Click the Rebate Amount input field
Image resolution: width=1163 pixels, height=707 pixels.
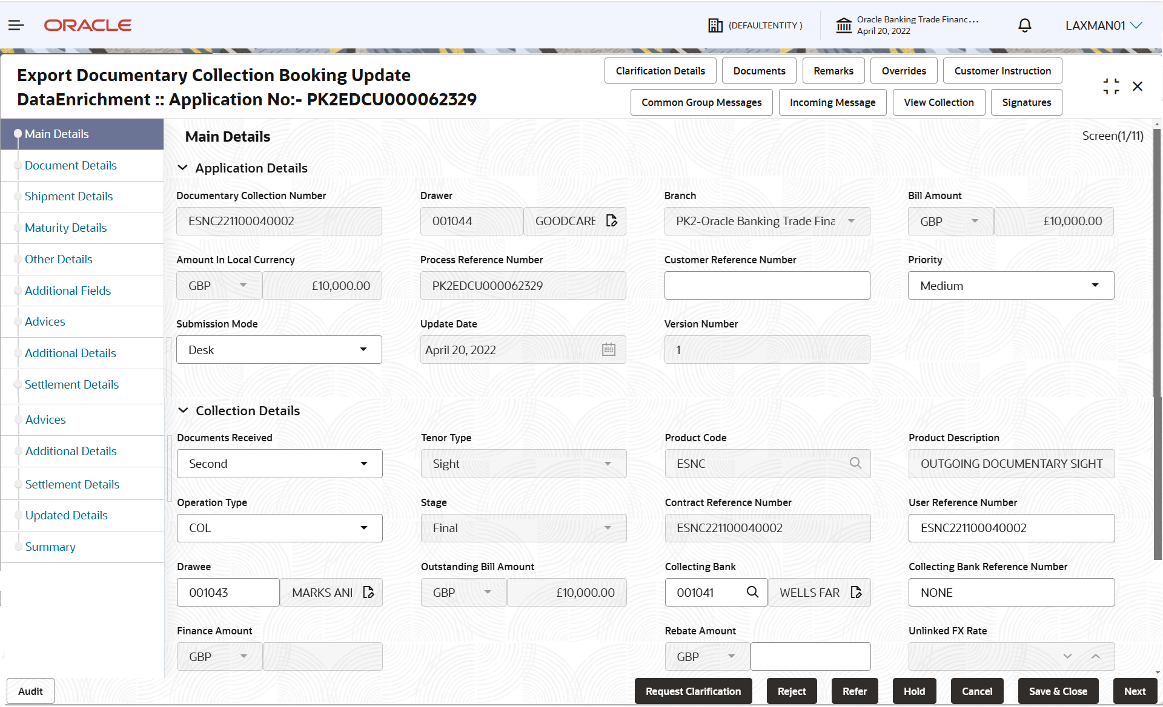[x=810, y=657]
